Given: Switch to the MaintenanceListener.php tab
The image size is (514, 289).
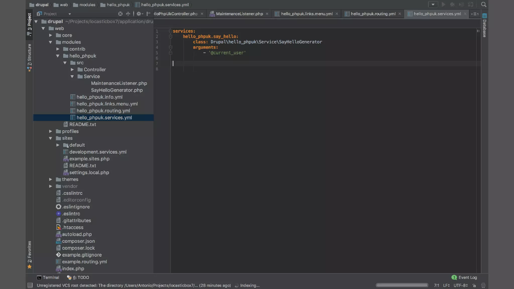Looking at the screenshot, I should point(239,14).
